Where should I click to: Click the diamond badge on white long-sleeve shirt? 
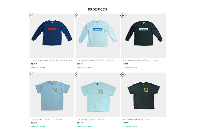(x=77, y=15)
